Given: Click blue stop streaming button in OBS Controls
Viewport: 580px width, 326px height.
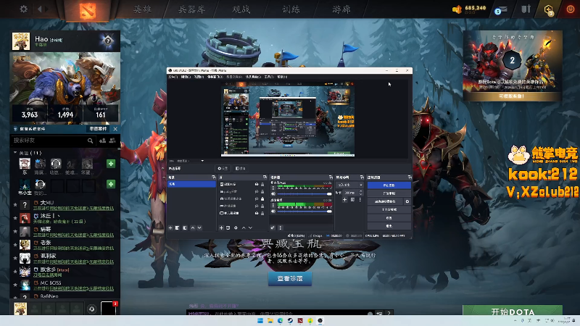Looking at the screenshot, I should coord(389,185).
